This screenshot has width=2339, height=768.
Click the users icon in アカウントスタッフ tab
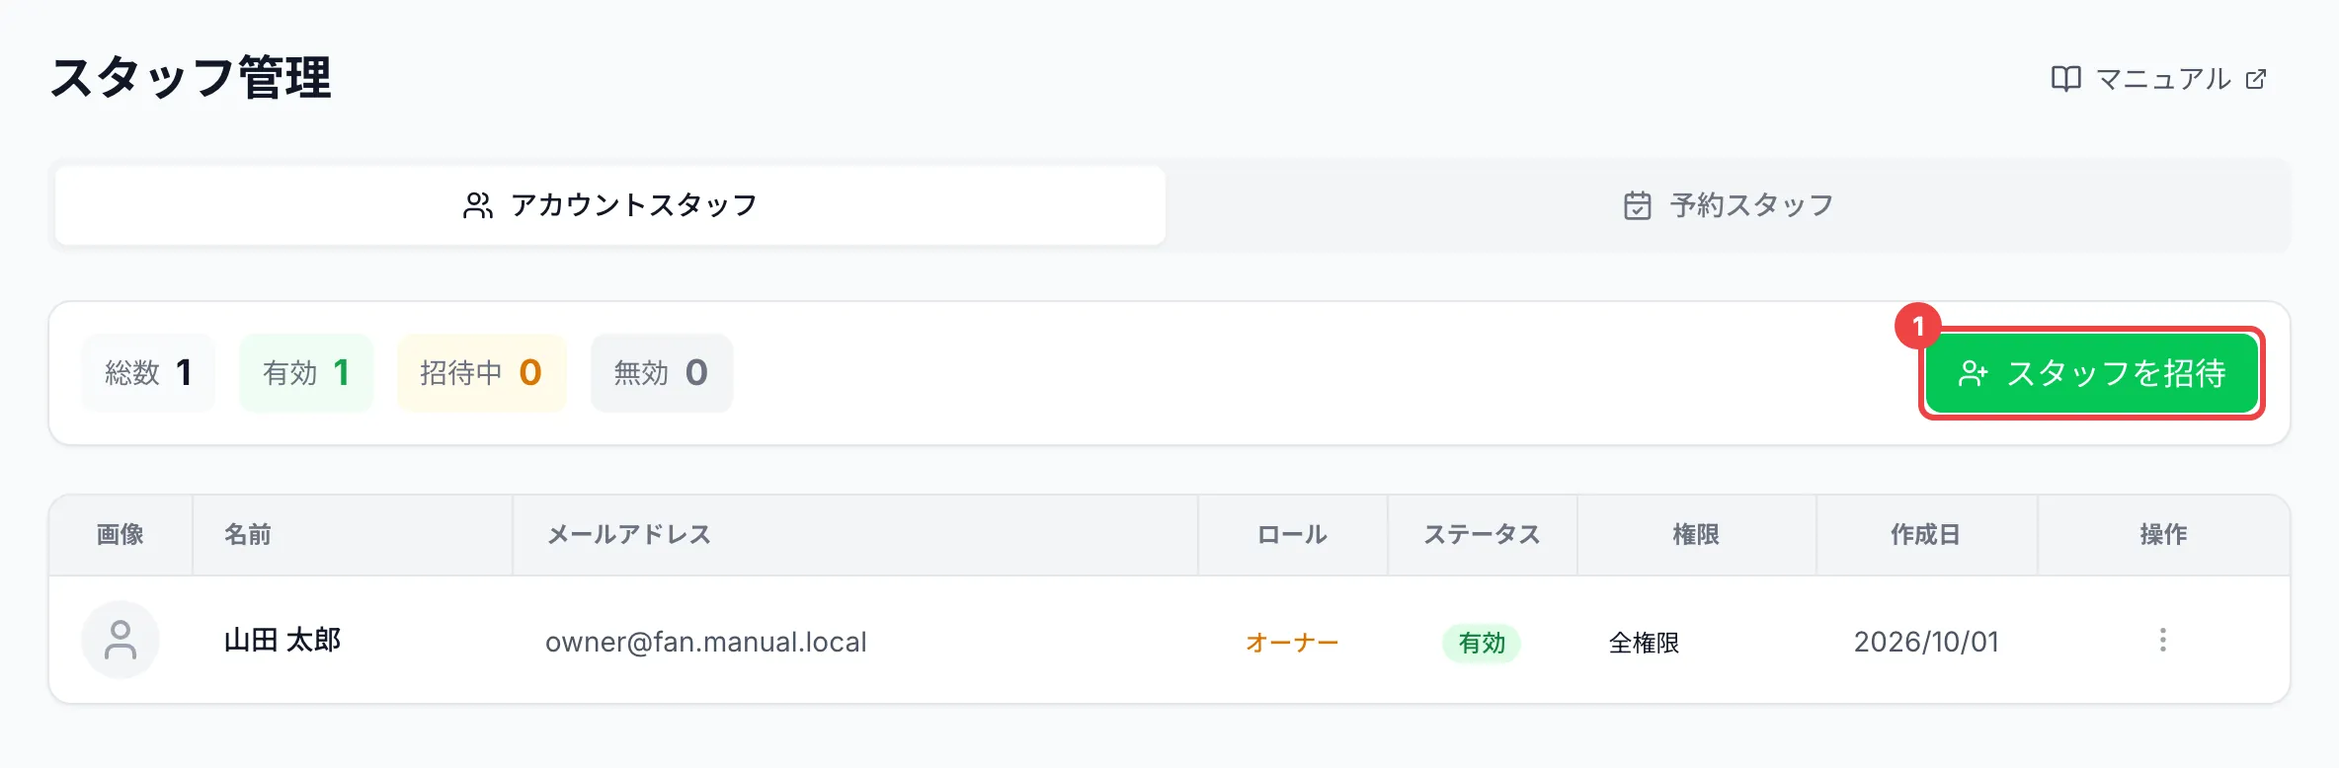click(x=478, y=205)
